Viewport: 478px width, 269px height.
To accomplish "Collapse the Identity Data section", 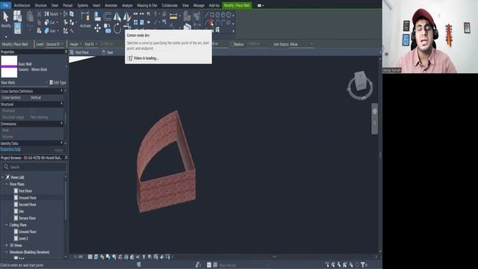I will 61,143.
